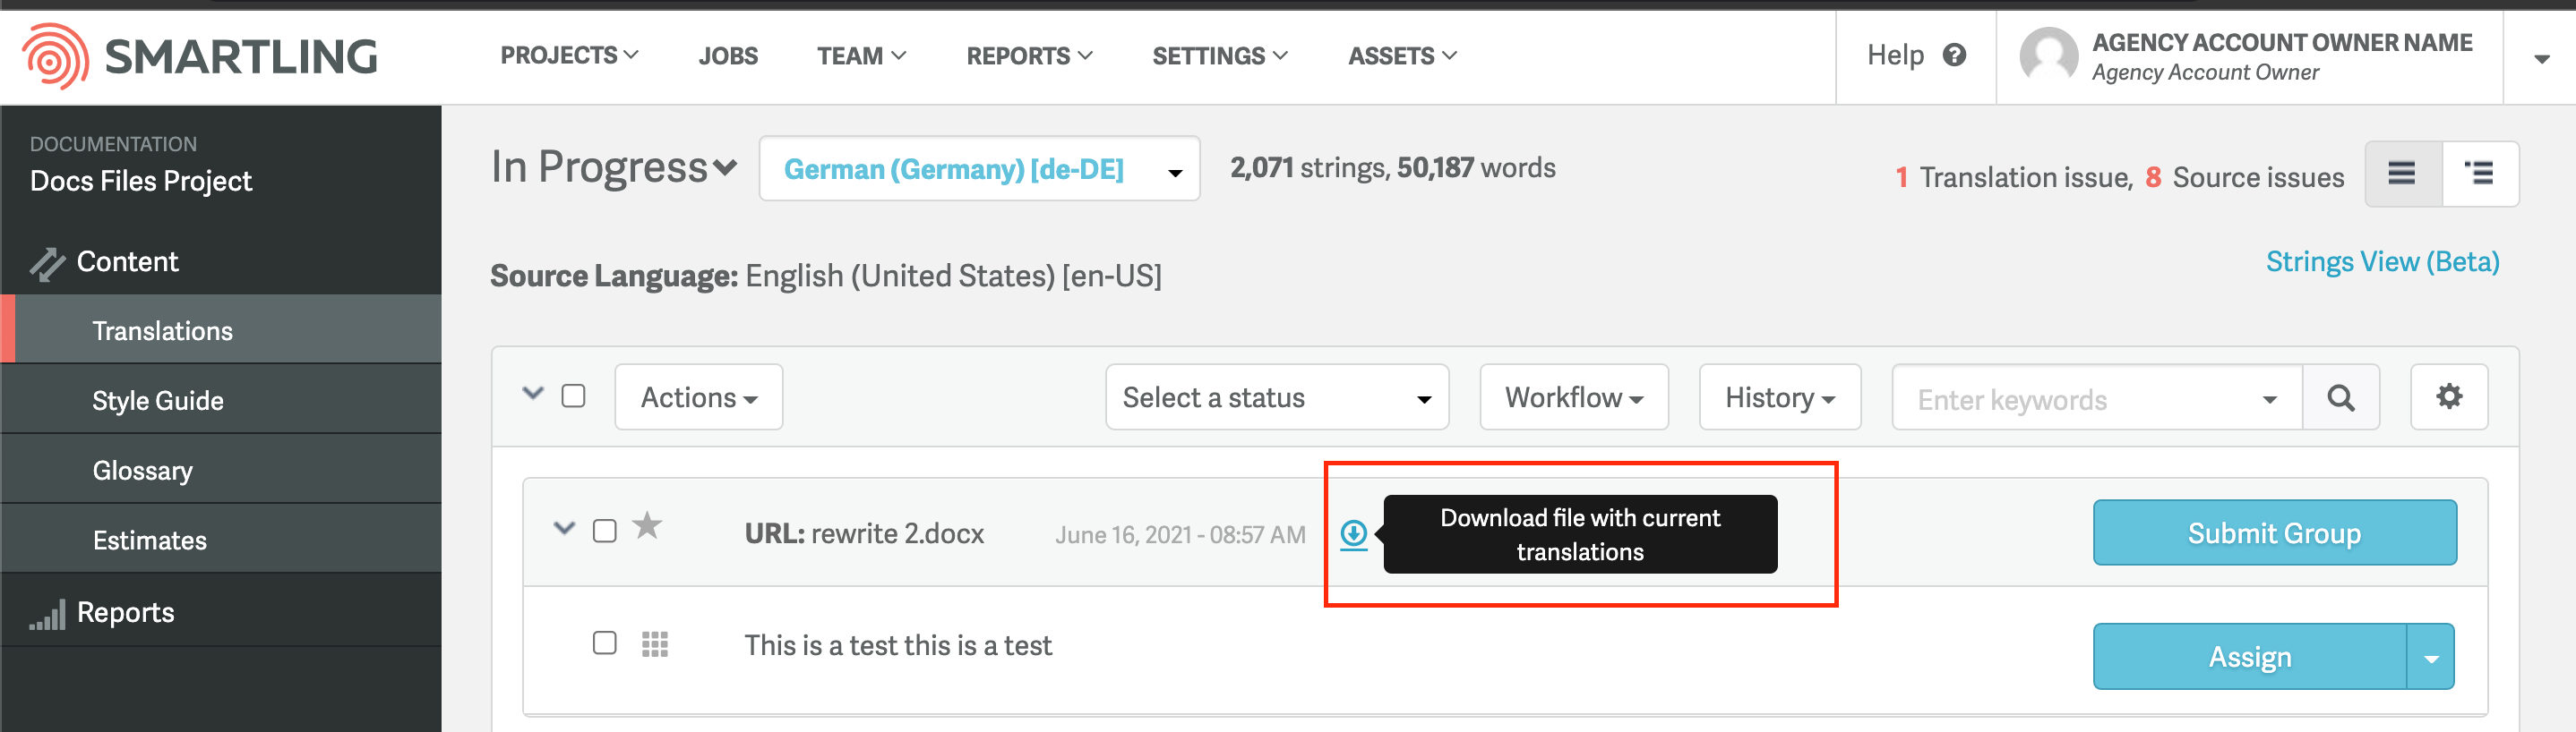
Task: Click the Docs Files Project title
Action: [141, 181]
